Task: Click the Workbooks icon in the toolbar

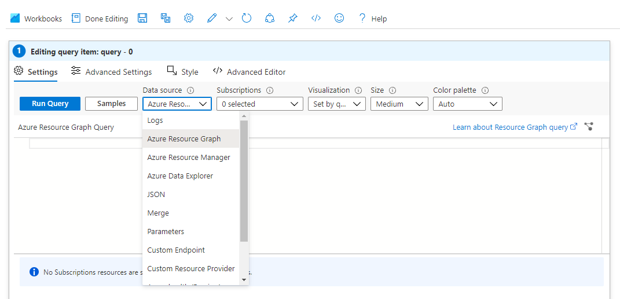Action: (15, 18)
